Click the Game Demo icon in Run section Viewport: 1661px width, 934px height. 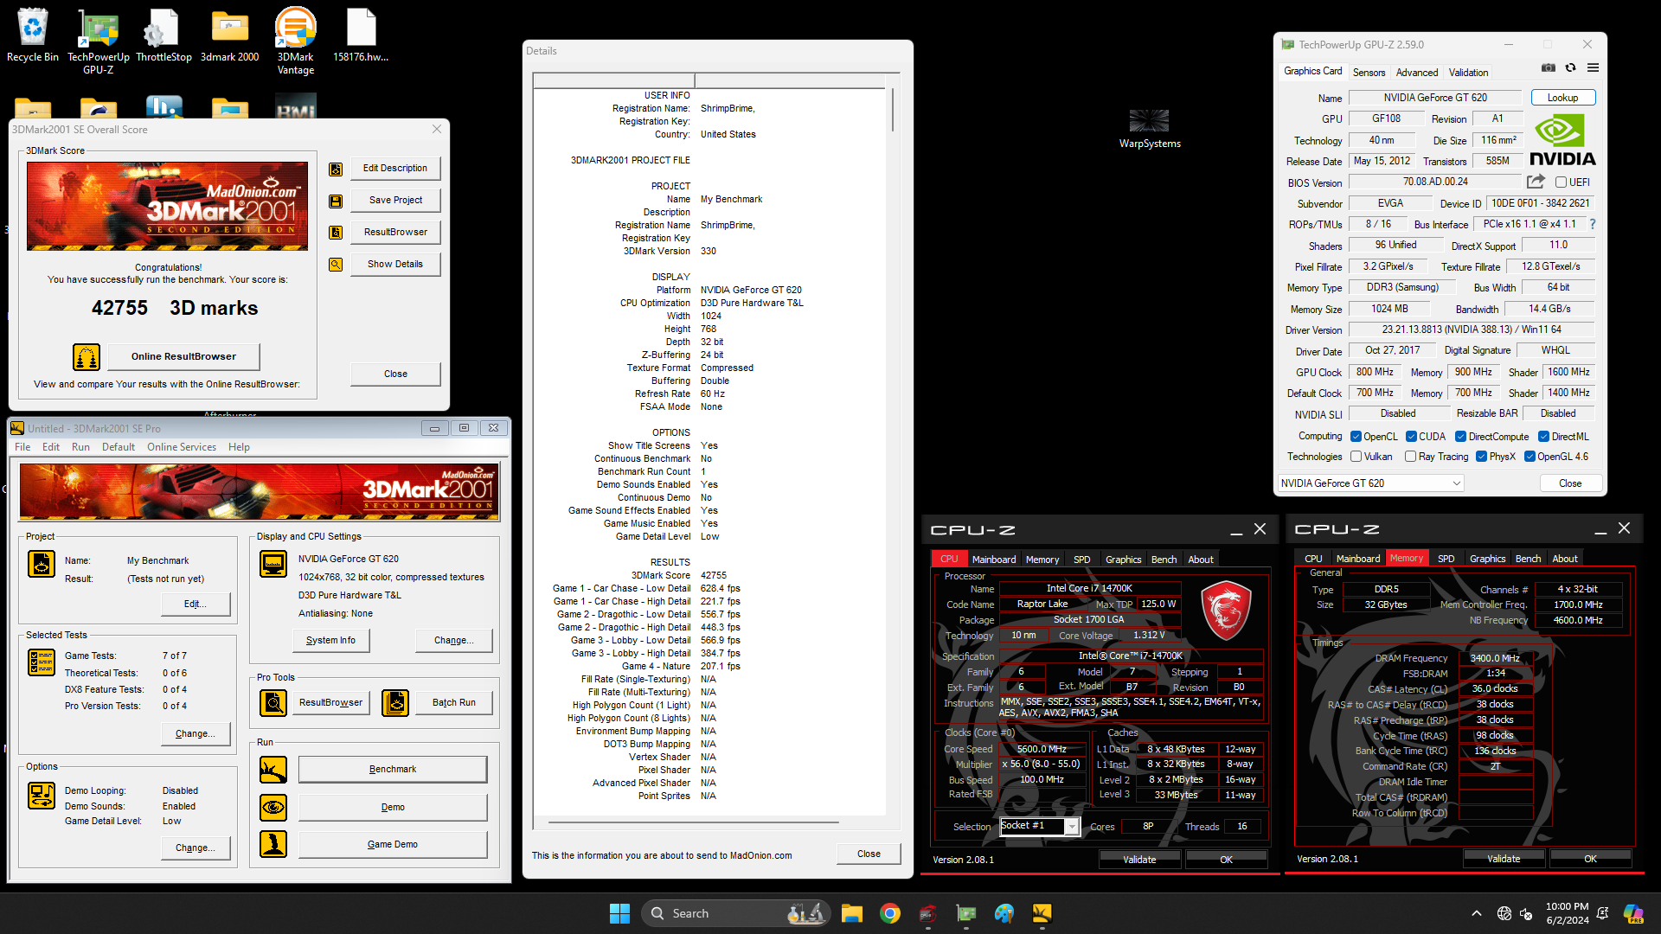[x=273, y=844]
